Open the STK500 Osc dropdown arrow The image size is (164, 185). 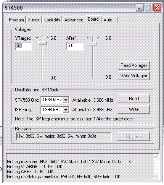(66, 100)
